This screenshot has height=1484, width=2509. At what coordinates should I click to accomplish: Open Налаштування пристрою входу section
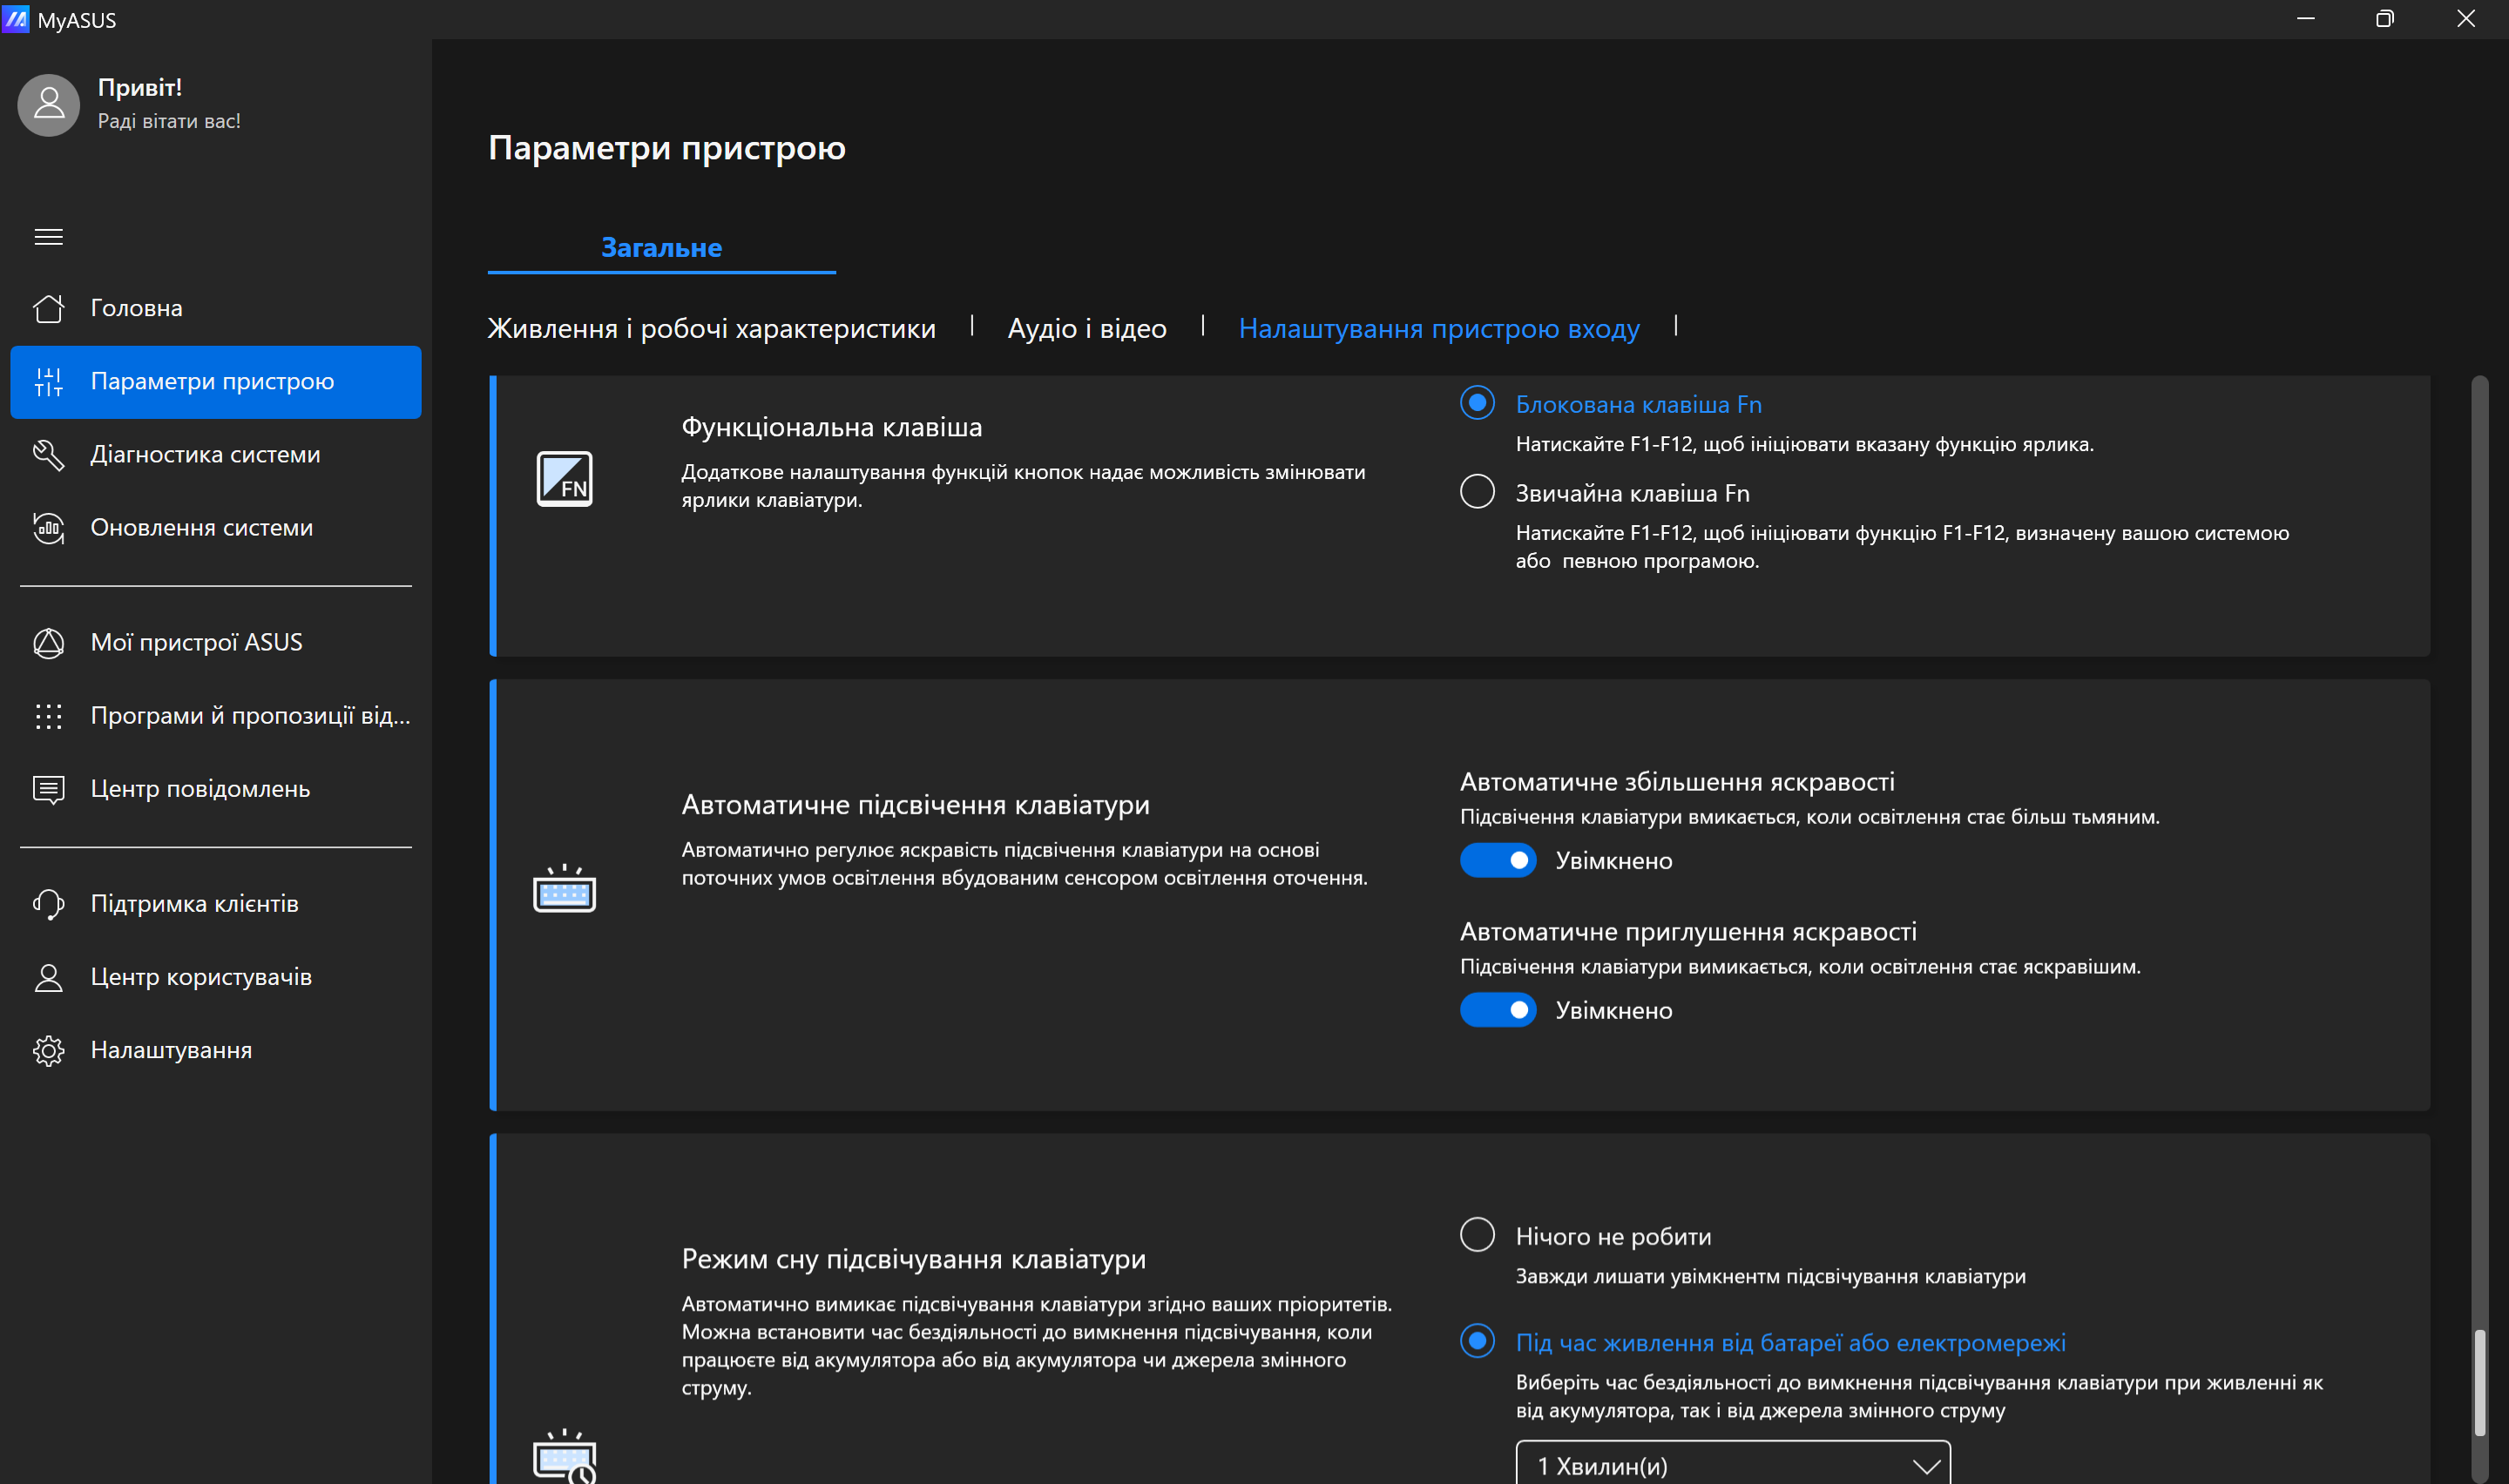1438,327
